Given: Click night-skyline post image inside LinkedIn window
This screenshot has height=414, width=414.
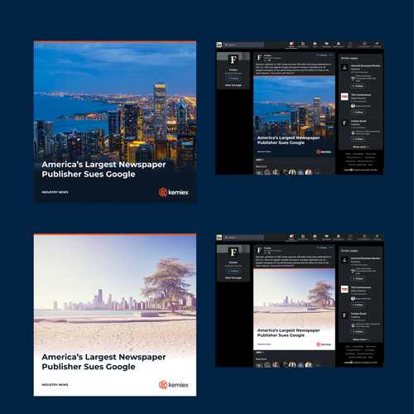Looking at the screenshot, I should (x=294, y=117).
